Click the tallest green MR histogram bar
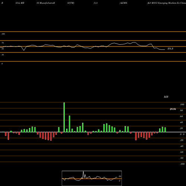186x186 pixels. 64,117
